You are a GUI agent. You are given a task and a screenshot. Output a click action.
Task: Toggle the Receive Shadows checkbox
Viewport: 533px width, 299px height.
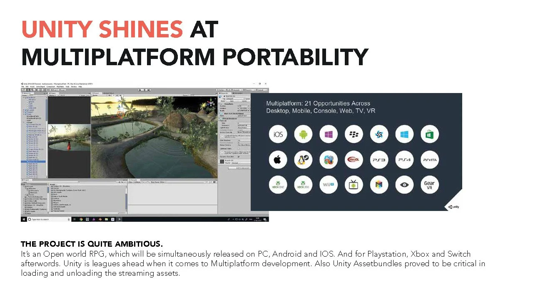coord(238,142)
